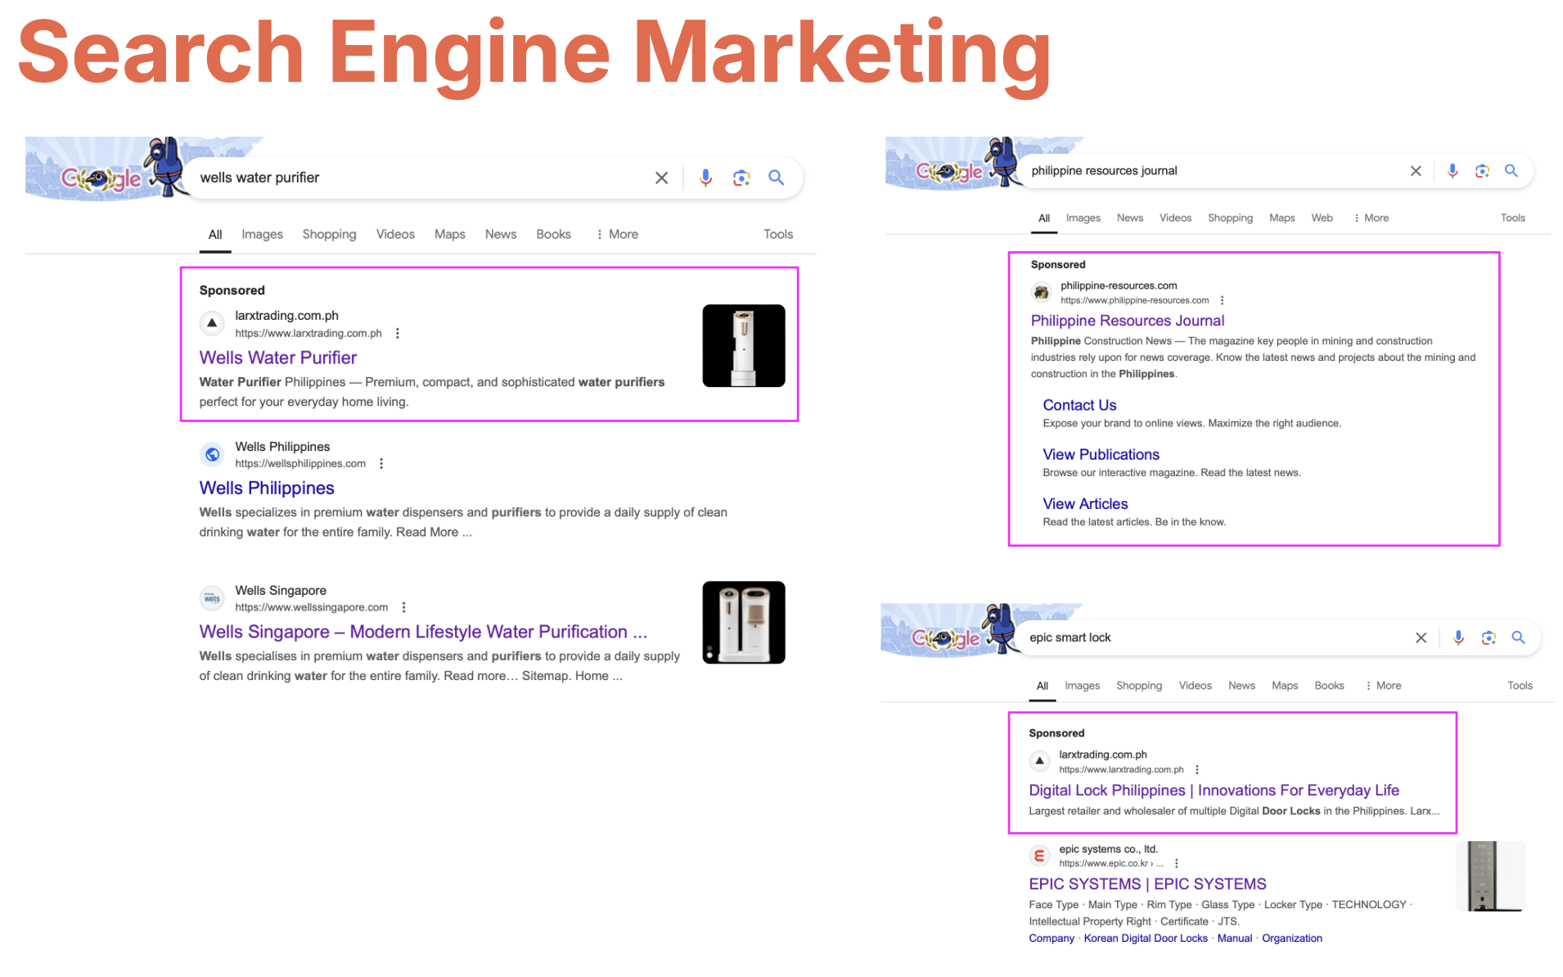Image resolution: width=1563 pixels, height=977 pixels.
Task: Switch to Web tab in philippine resources journal results
Action: click(1322, 218)
